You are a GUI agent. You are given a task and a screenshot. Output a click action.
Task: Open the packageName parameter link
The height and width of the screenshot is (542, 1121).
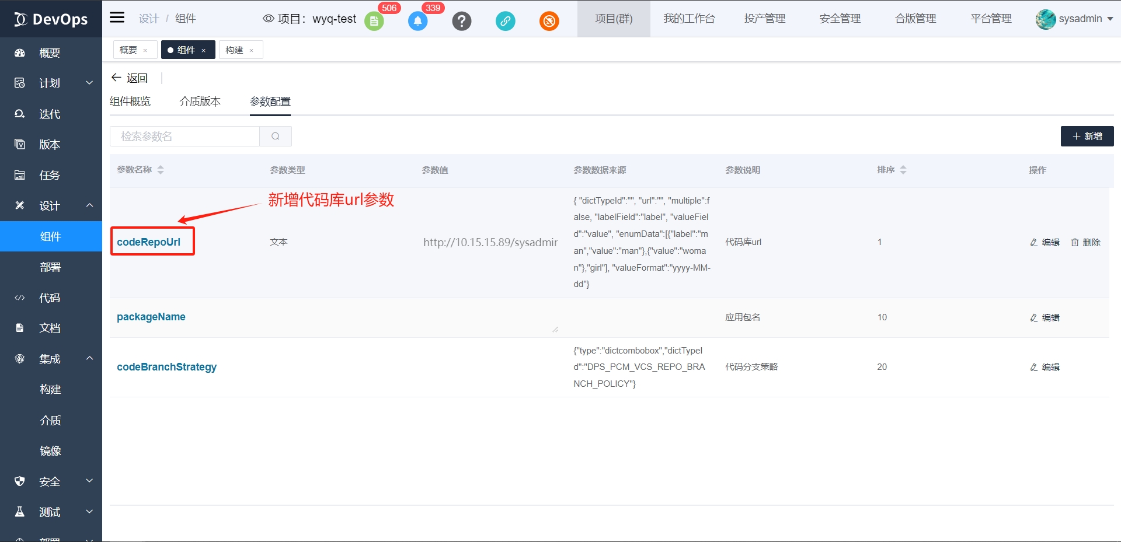coord(151,317)
